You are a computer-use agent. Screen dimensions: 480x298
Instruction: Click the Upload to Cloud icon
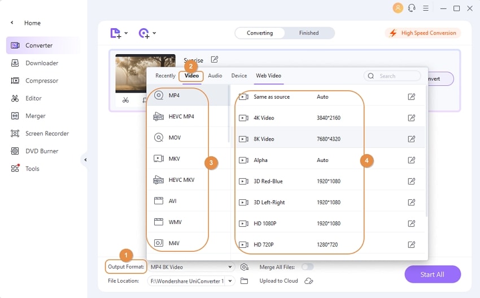pos(308,281)
